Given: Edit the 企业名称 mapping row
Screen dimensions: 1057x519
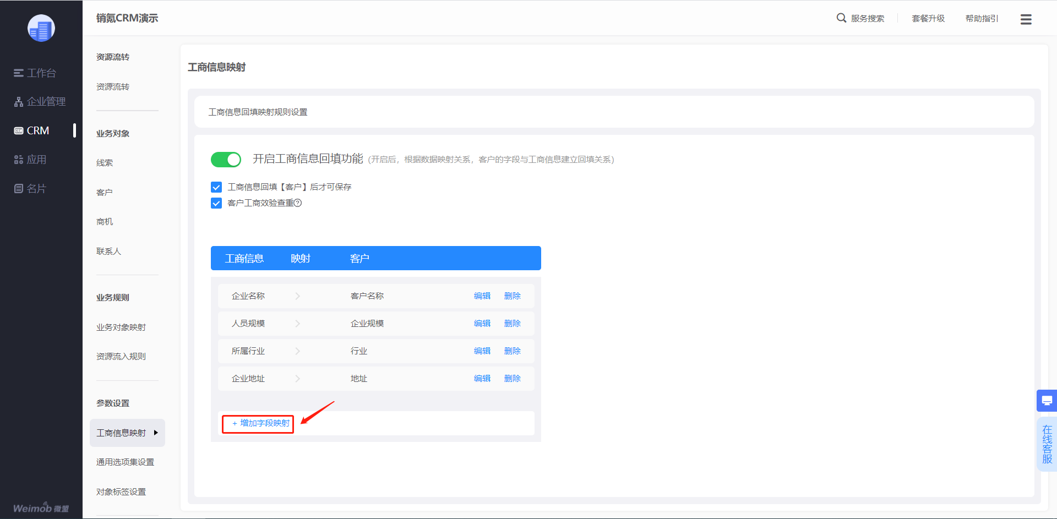Looking at the screenshot, I should click(x=482, y=296).
